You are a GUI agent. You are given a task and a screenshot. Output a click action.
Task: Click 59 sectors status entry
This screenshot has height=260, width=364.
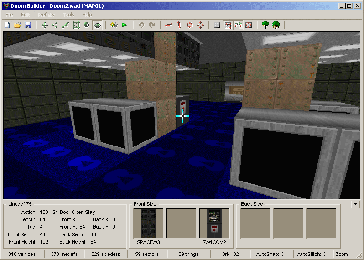tap(147, 254)
